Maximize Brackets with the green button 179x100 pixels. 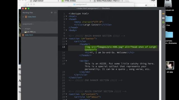coord(29,9)
